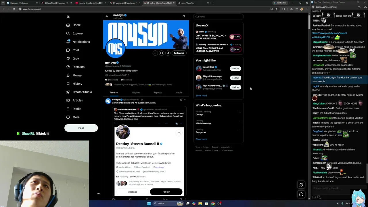Click the Message button on Destiny card
368x207 pixels.
132,192
